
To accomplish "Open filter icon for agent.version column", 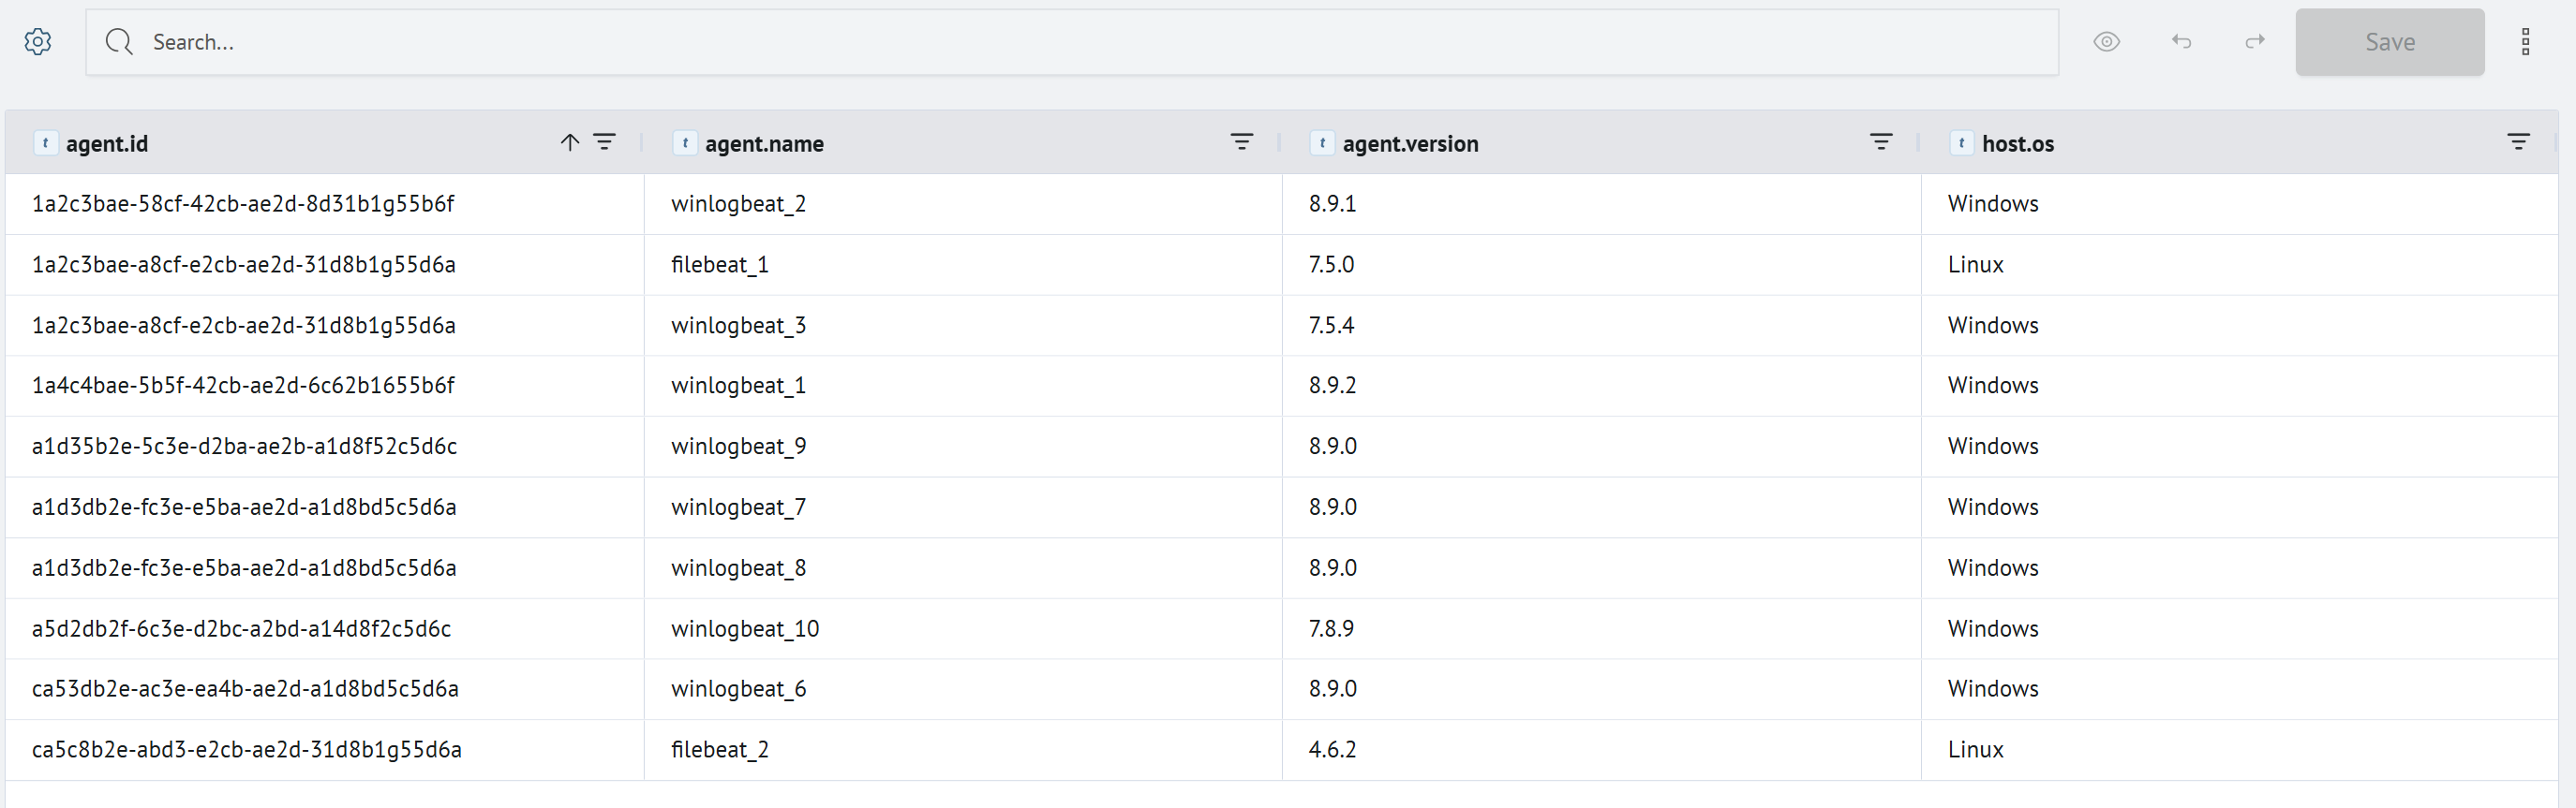I will (1881, 141).
